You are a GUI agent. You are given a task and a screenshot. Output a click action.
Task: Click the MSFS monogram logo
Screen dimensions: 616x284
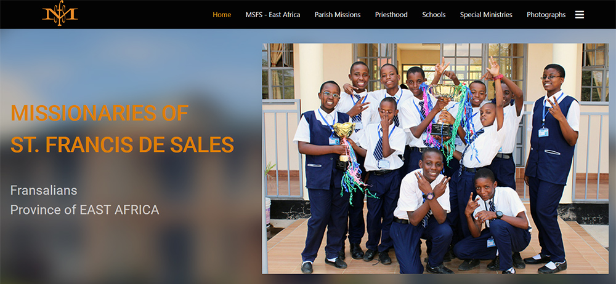[60, 13]
